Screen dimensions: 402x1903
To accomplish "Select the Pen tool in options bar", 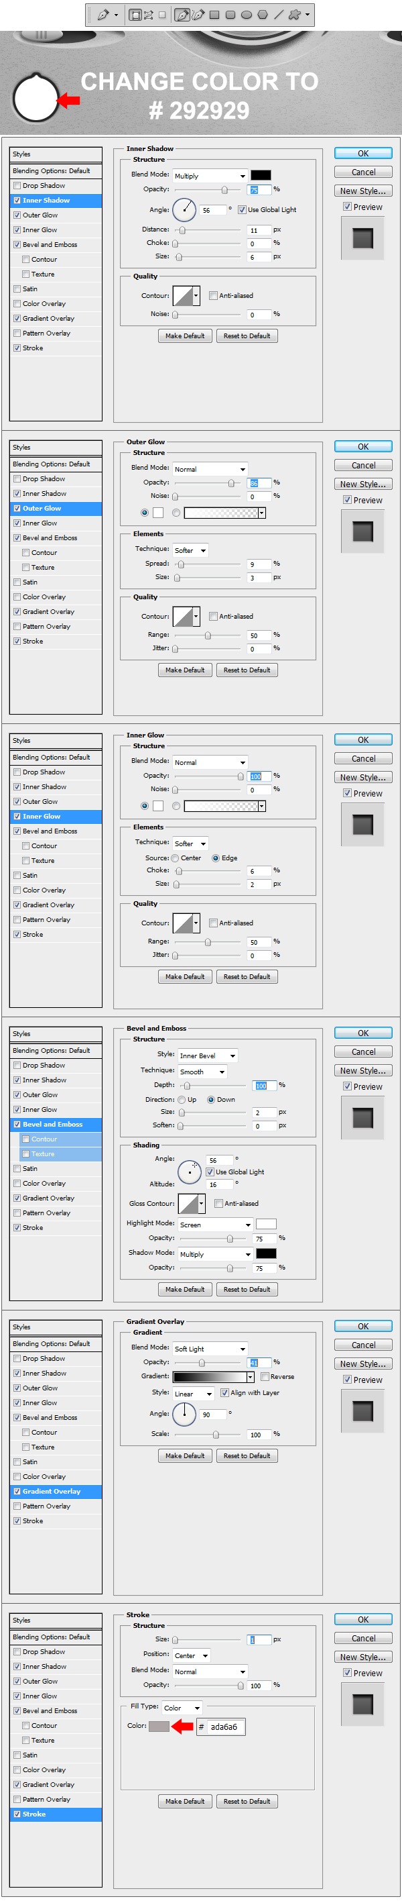I will coord(182,15).
